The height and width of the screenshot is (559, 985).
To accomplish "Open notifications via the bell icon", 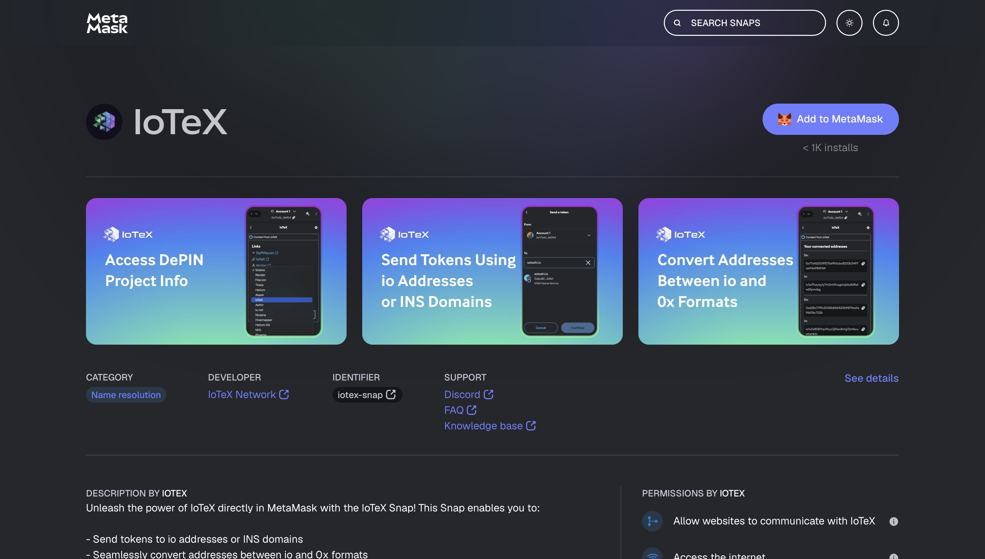I will click(885, 23).
